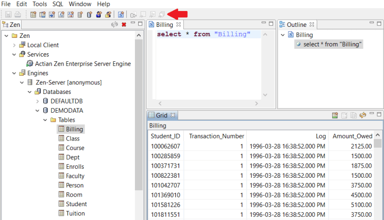The image size is (384, 220).
Task: Close the Billing editor tab
Action: coord(179,24)
